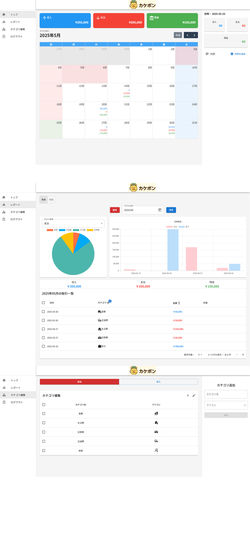The width and height of the screenshot is (250, 549).
Task: Switch to the 年別 tab
Action: click(x=51, y=200)
